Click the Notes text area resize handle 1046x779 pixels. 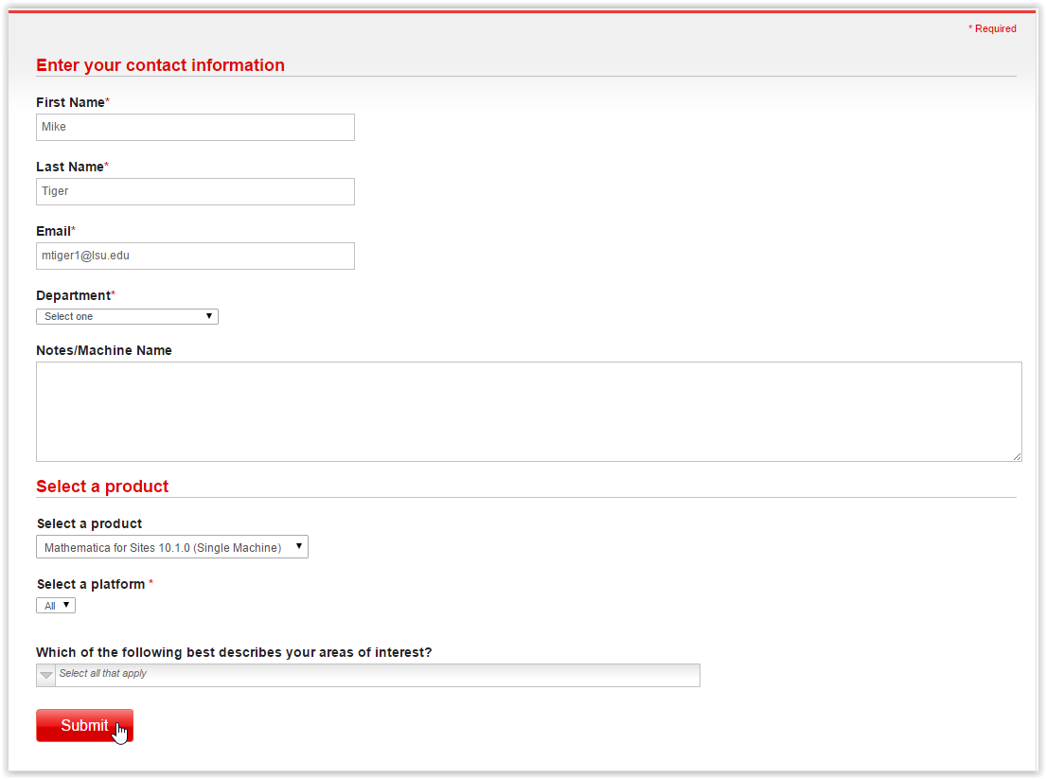coord(1017,456)
